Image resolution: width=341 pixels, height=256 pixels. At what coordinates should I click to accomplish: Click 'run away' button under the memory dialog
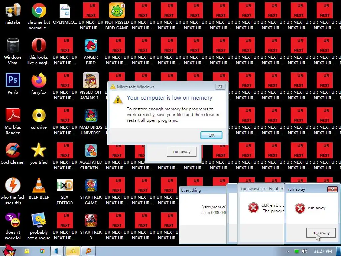click(x=182, y=152)
